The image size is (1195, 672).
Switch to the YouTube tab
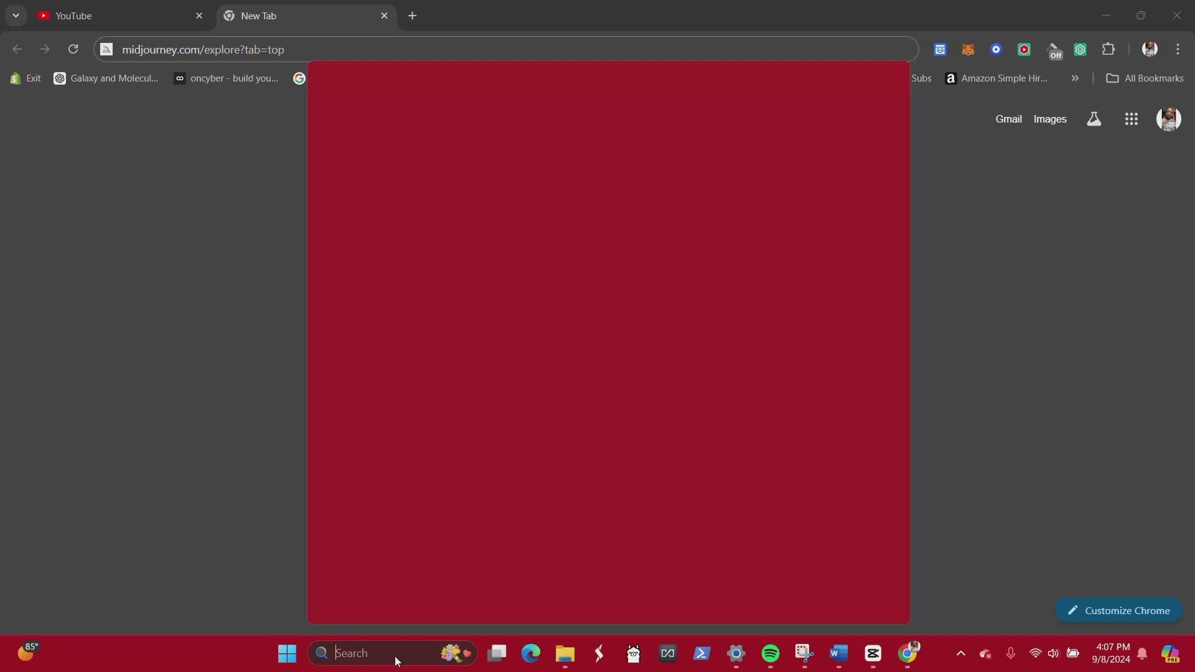(112, 16)
